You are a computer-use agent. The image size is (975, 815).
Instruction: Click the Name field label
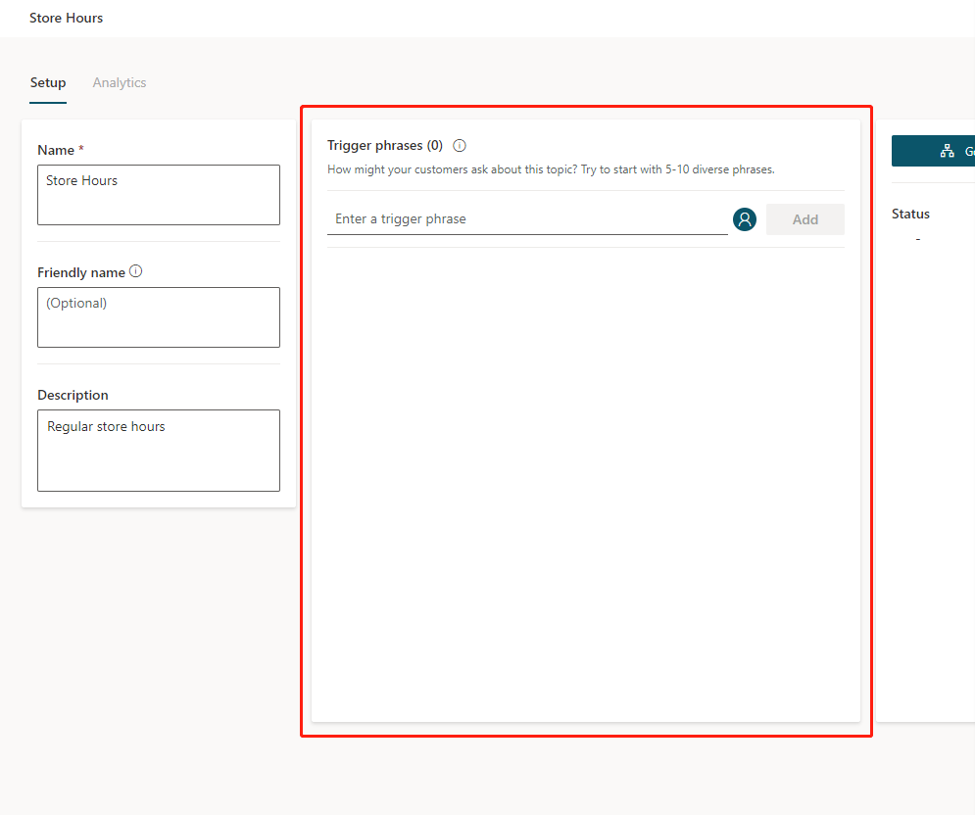tap(56, 150)
